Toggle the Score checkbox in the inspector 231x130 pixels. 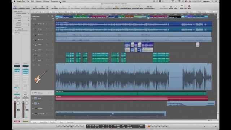click(22, 29)
